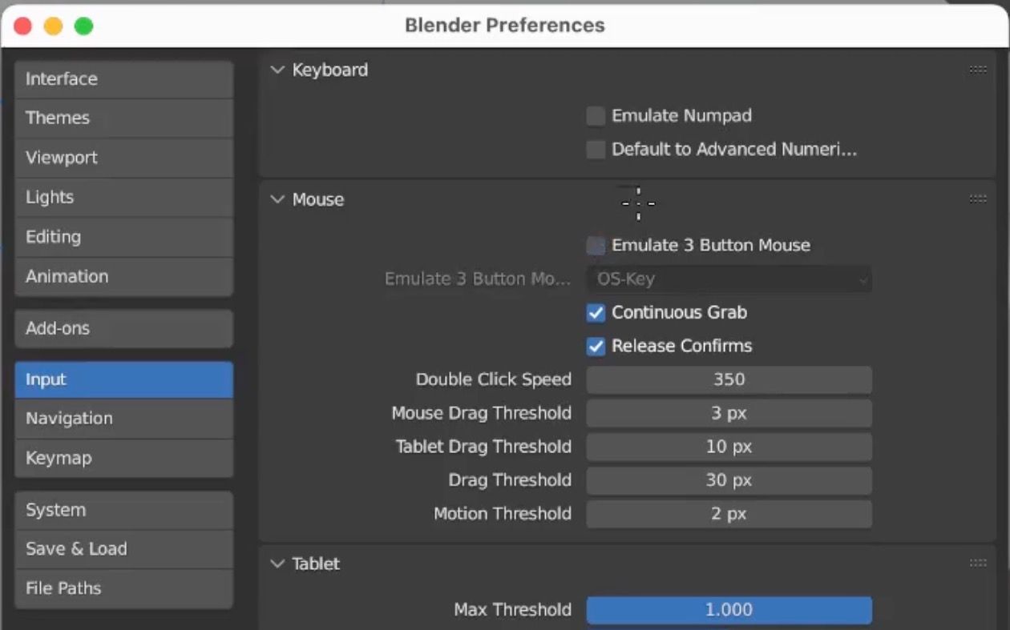Collapse the Tablet panel chevron
The height and width of the screenshot is (630, 1010).
tap(278, 564)
